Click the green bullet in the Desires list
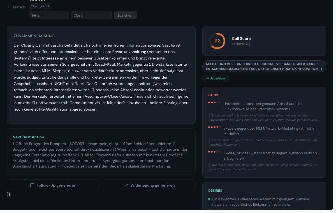Image resolution: width=336 pixels, height=213 pixels. point(209,199)
